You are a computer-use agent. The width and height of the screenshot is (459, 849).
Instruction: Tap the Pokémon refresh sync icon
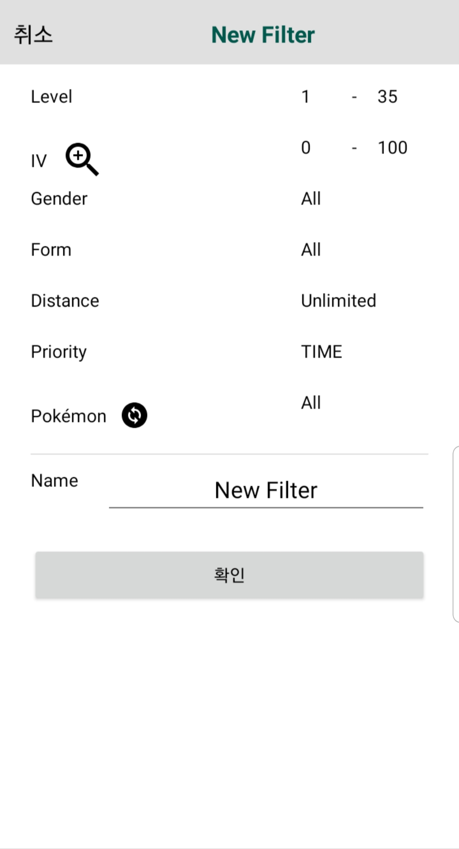pyautogui.click(x=134, y=415)
